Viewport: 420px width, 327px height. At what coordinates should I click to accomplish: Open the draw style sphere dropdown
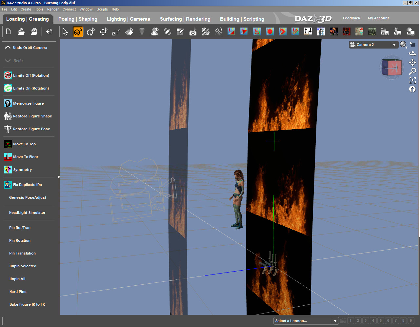404,45
